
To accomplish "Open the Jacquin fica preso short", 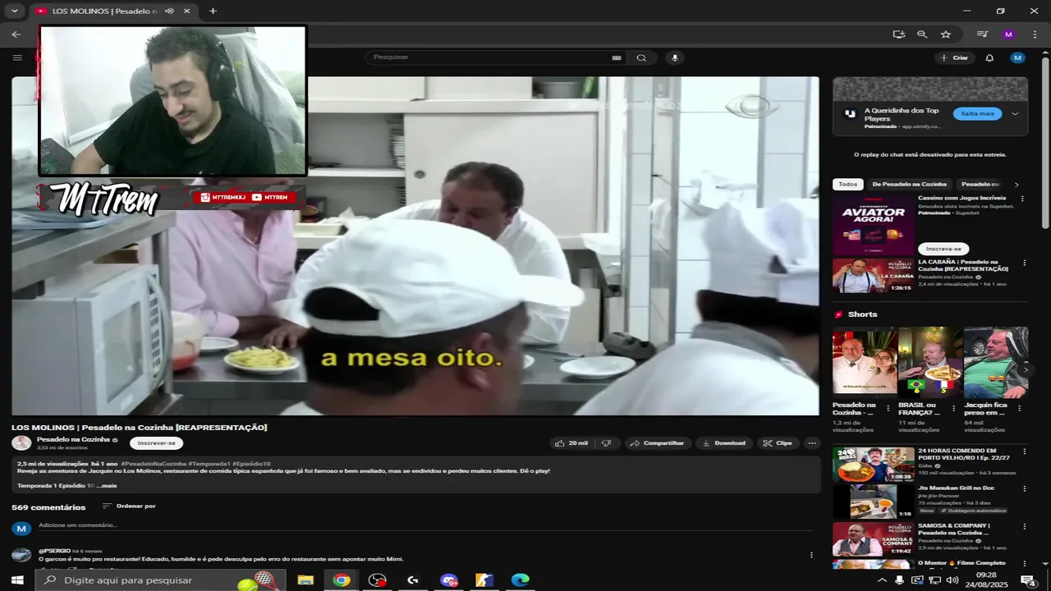I will point(995,363).
